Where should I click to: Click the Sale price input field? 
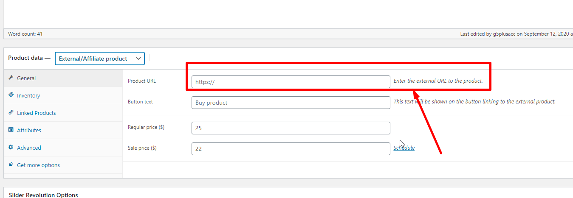291,149
